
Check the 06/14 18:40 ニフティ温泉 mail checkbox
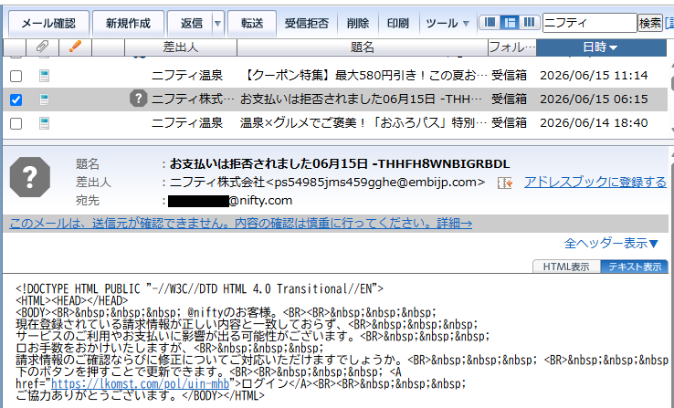(x=16, y=124)
